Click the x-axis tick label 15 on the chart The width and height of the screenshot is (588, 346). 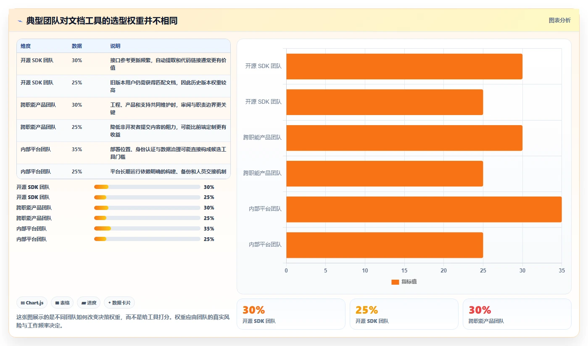[x=404, y=270]
